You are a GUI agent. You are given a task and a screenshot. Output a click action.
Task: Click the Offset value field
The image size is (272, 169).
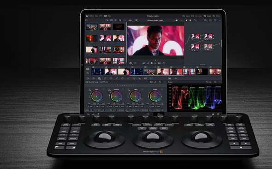pos(162,110)
